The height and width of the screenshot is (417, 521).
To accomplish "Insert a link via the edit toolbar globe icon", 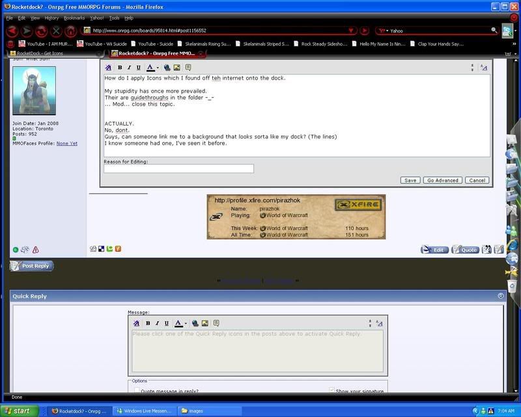I will click(167, 68).
